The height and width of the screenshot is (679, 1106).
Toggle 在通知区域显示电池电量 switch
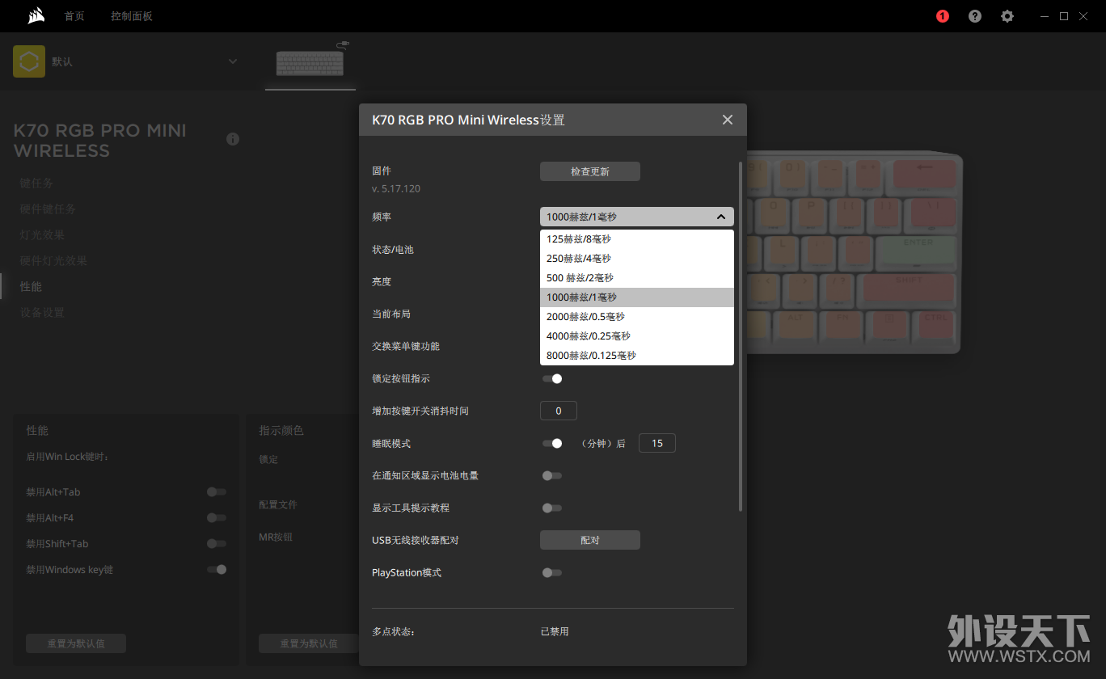[552, 475]
